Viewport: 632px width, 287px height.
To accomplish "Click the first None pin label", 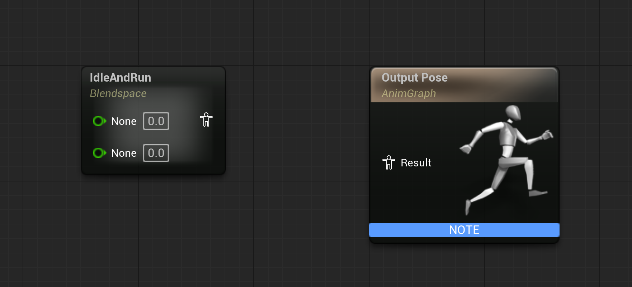I will [x=124, y=121].
